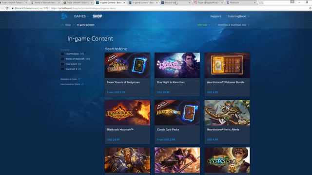Click the Blackrock Mountain title
The image size is (312, 175).
[120, 130]
